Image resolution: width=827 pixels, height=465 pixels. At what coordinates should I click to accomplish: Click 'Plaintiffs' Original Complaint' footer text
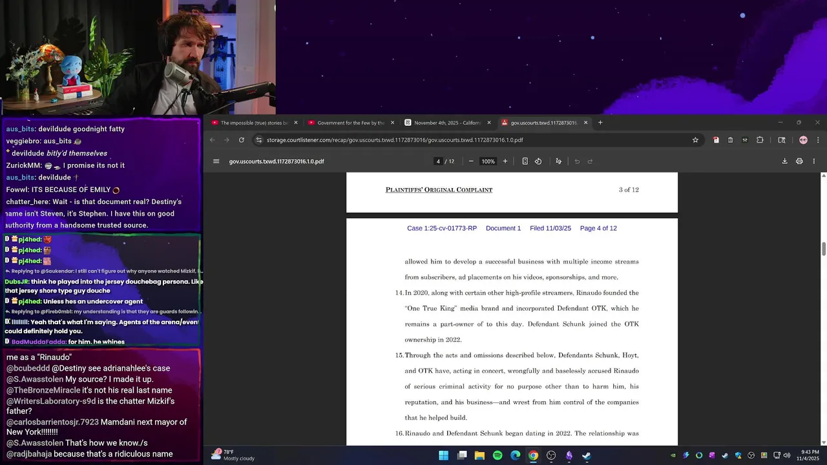click(439, 190)
